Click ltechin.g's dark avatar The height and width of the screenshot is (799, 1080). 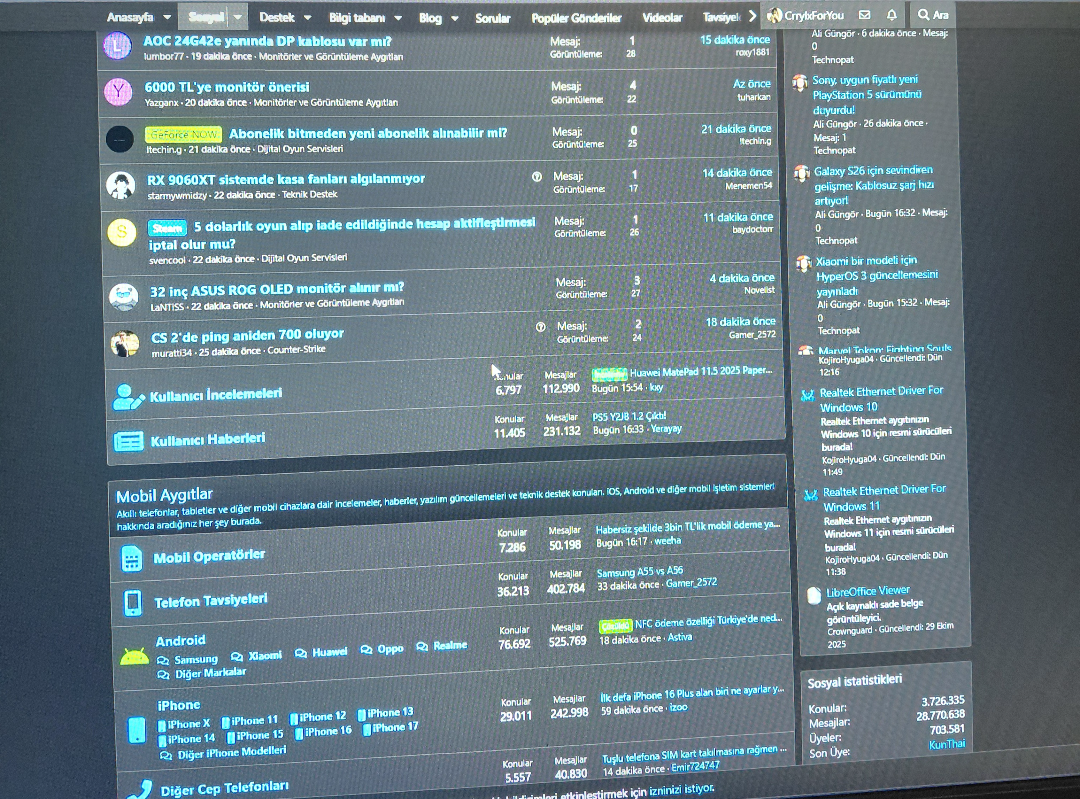(119, 139)
